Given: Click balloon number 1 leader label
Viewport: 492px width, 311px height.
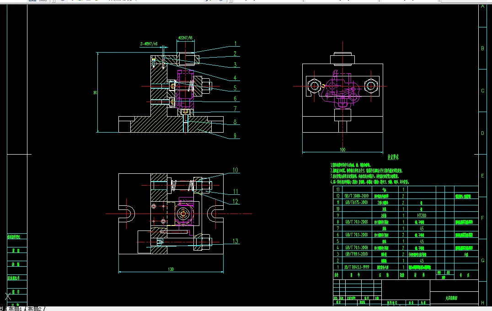Looking at the screenshot, I should point(235,43).
